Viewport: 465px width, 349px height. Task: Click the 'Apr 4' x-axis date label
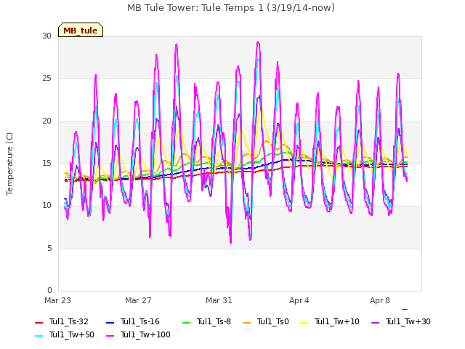pos(299,300)
